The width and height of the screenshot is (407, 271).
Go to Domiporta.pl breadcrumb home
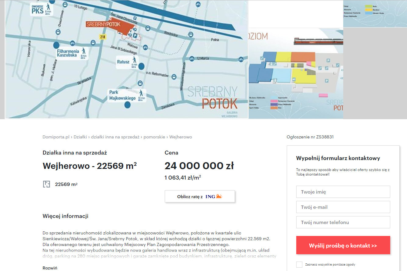click(x=56, y=137)
